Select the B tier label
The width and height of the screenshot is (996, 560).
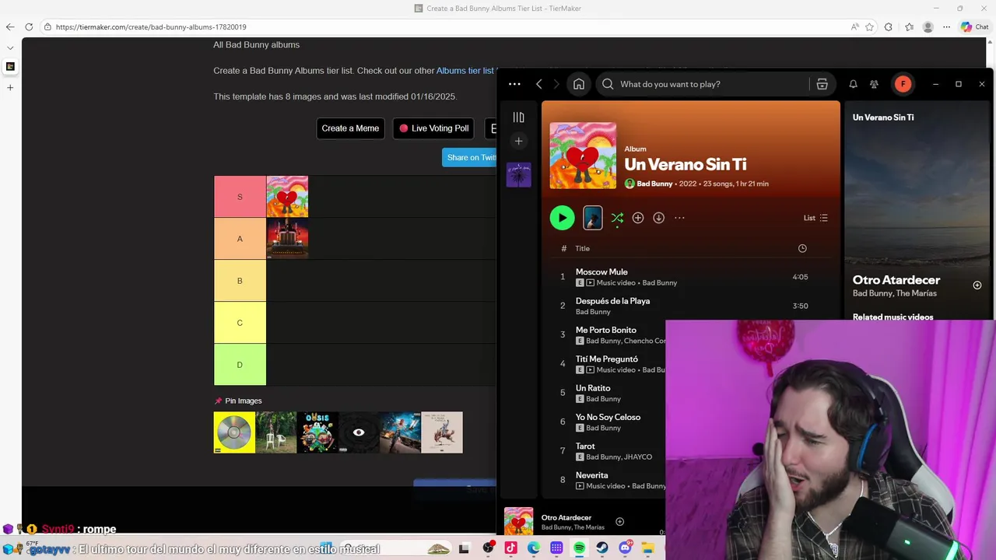tap(240, 281)
